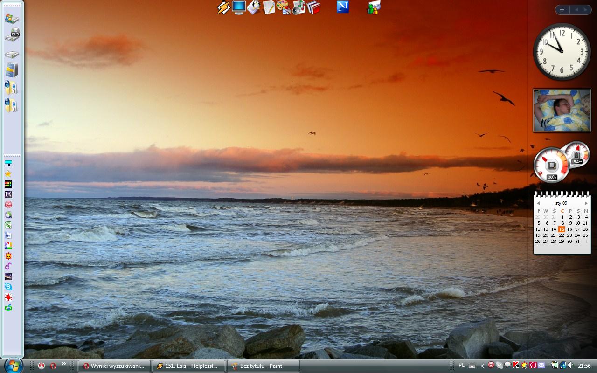Viewport: 597px width, 373px height.
Task: Open the Winamp icon in top dock
Action: 224,7
